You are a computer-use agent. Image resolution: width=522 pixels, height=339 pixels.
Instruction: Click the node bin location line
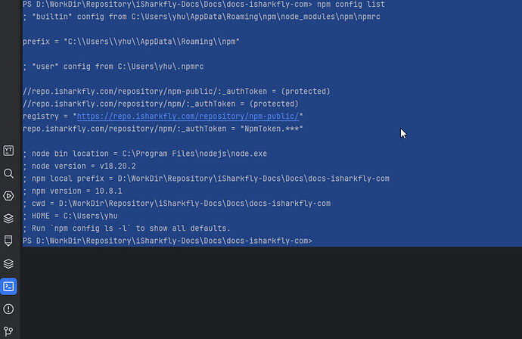[x=144, y=154]
